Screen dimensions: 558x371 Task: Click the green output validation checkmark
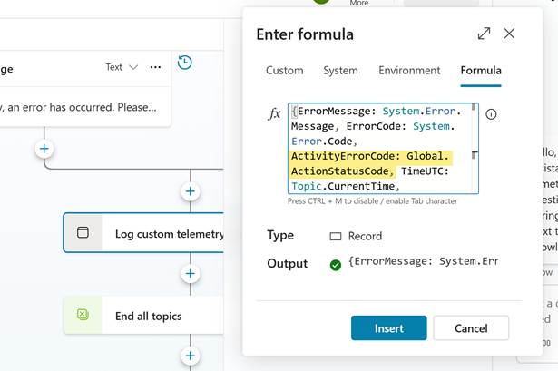tap(336, 264)
